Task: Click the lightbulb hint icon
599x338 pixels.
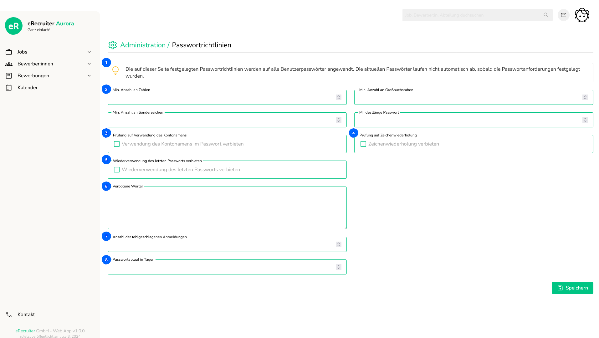Action: point(115,71)
